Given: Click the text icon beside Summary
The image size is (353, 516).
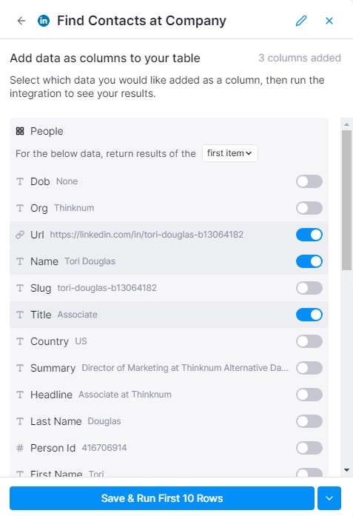Looking at the screenshot, I should click(20, 368).
